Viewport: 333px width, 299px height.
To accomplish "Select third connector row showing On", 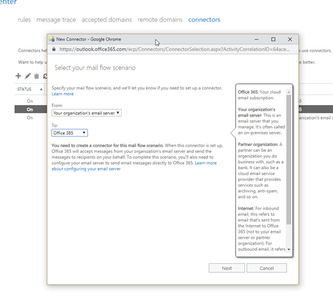I will pos(30,118).
